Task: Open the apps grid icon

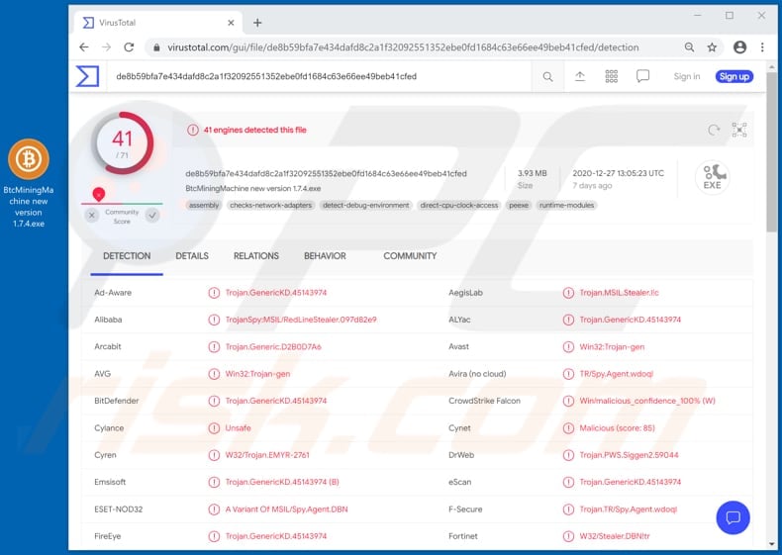Action: point(612,76)
